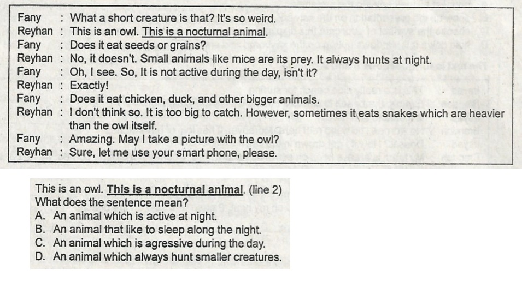The width and height of the screenshot is (522, 282).
Task: Click the question text 'What does the sentence mean?'
Action: click(x=112, y=202)
